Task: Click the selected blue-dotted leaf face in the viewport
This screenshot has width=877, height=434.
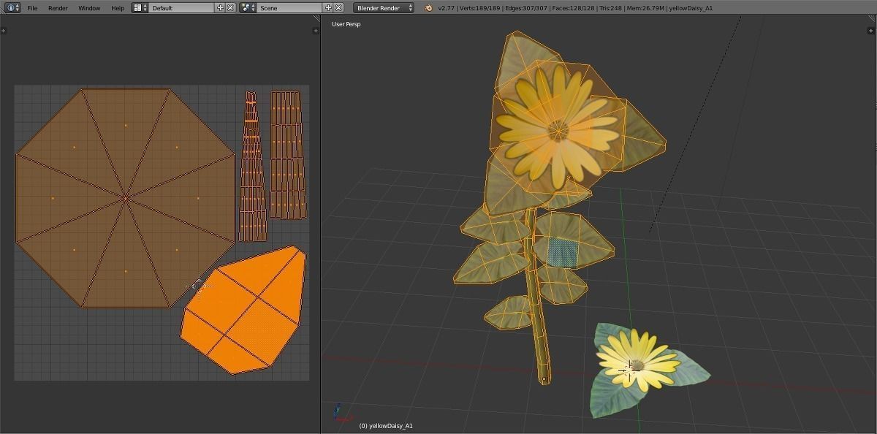Action: 562,252
